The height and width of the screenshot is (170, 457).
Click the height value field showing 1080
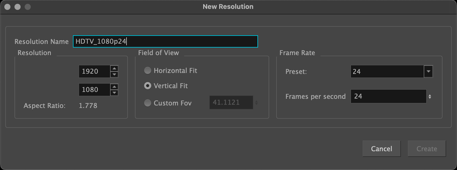94,90
